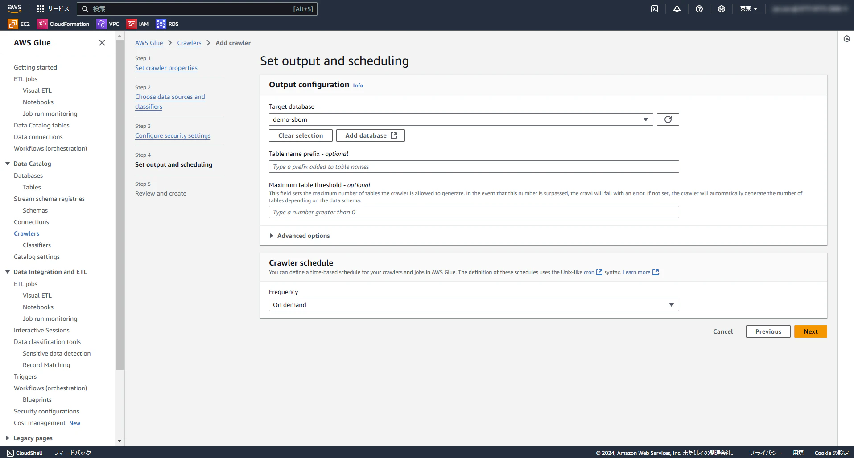Open the CloudFormation shortcut
Viewport: 854px width, 458px height.
coord(63,24)
